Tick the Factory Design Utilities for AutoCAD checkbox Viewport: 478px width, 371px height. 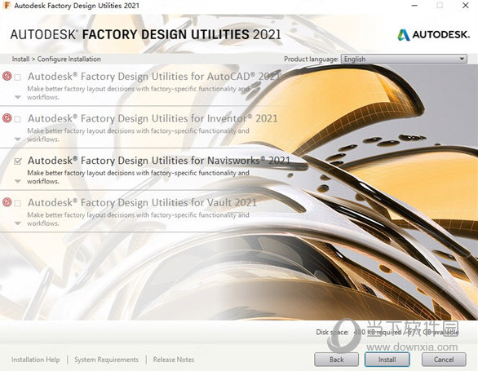(x=18, y=77)
